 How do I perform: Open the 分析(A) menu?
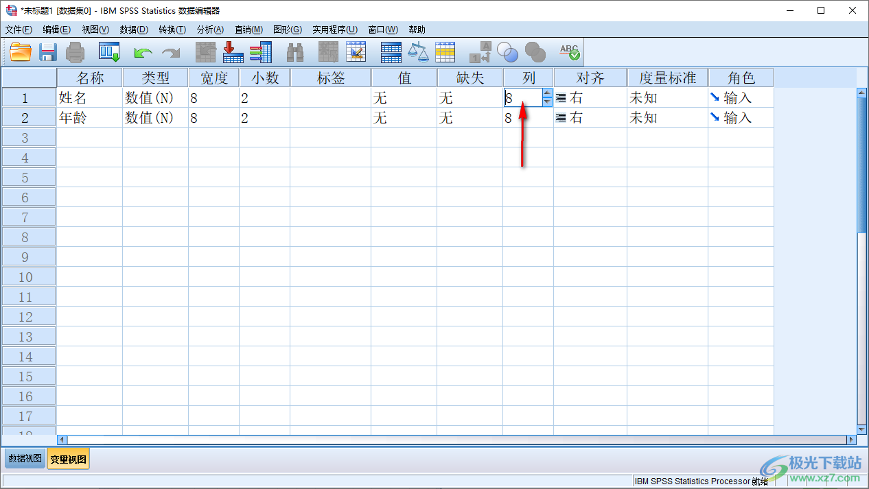click(210, 29)
